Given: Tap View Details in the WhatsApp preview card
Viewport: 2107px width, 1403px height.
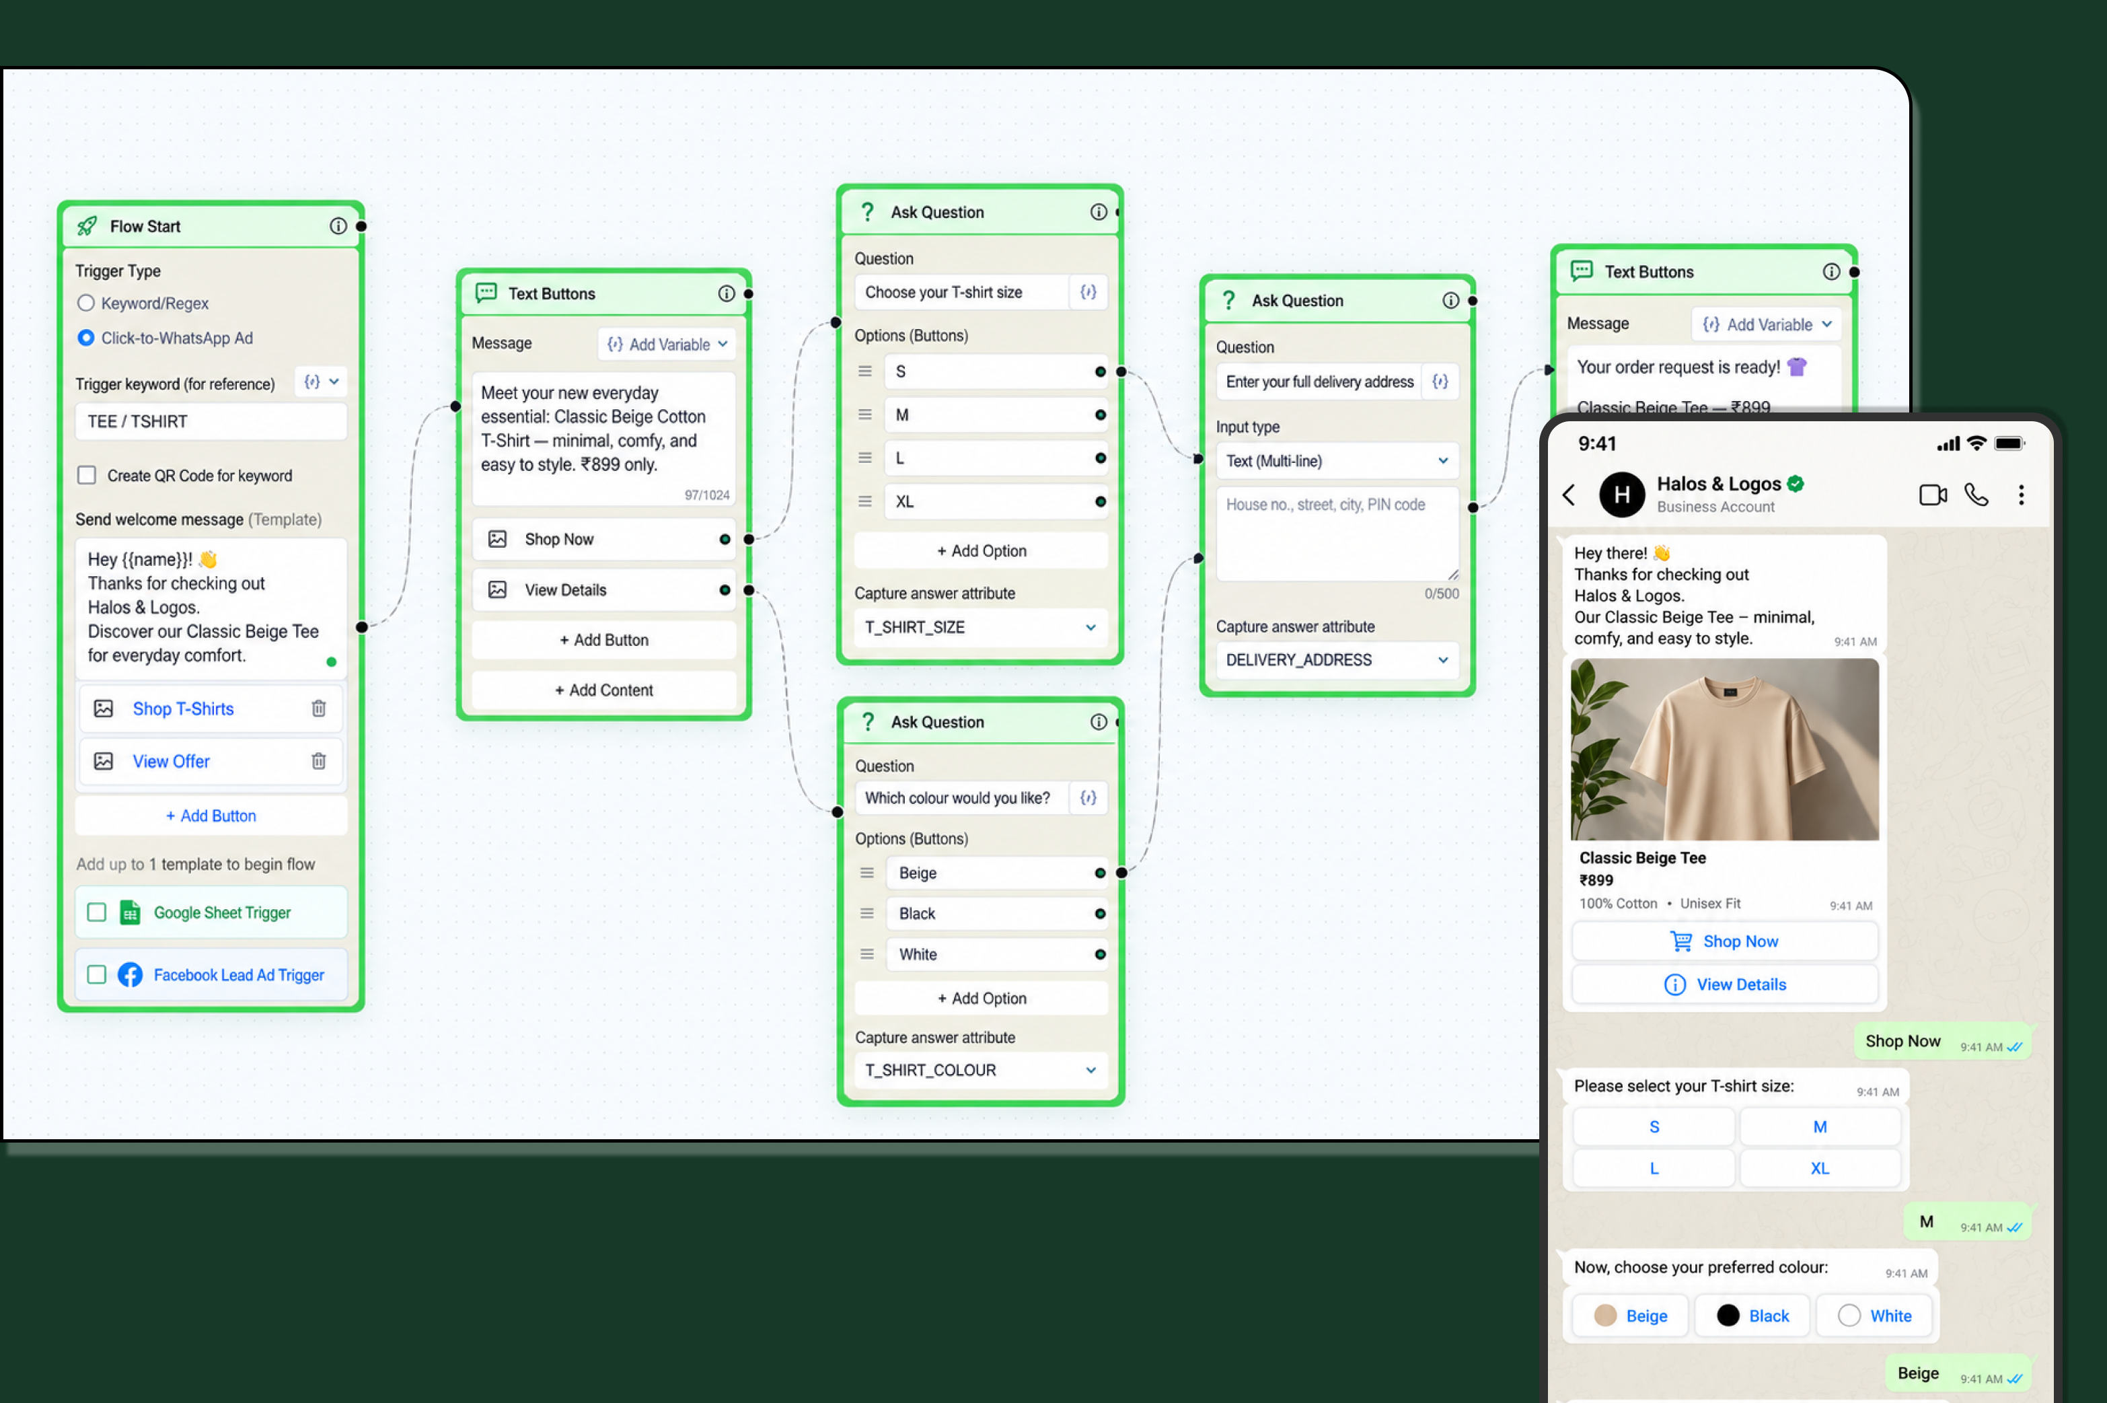Looking at the screenshot, I should pyautogui.click(x=1724, y=984).
